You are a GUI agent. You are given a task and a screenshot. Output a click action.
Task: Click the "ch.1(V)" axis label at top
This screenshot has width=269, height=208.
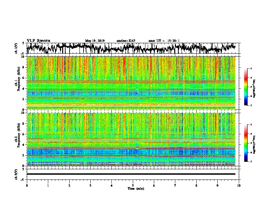(x=16, y=48)
